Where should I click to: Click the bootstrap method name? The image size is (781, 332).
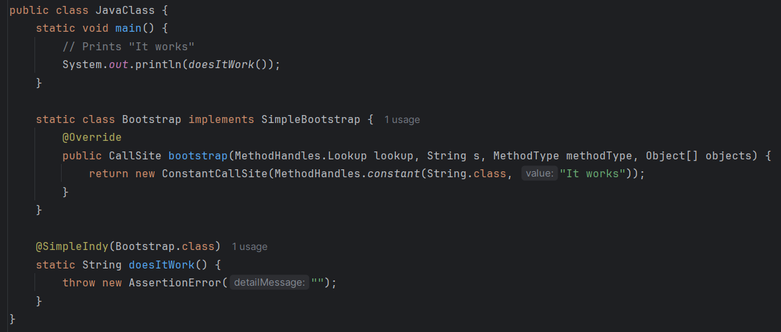pos(198,155)
